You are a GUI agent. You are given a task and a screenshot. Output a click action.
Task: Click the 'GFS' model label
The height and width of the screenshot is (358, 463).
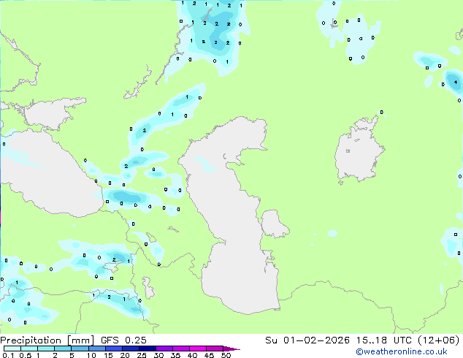point(110,340)
